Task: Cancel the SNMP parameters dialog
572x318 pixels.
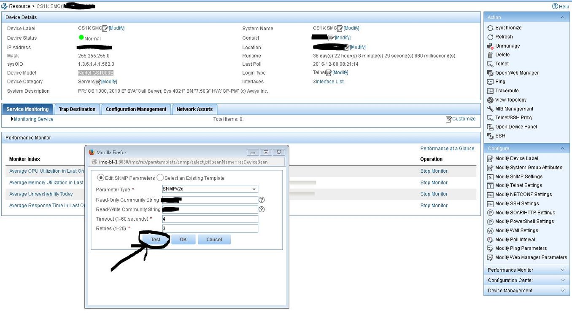Action: [x=214, y=240]
